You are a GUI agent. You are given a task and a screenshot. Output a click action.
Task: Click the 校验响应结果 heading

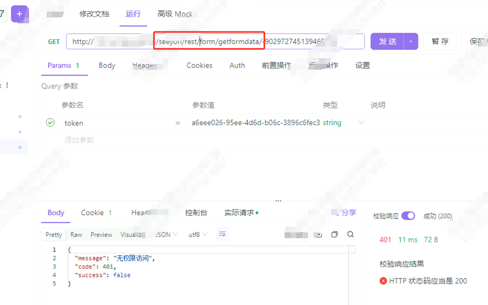[402, 264]
